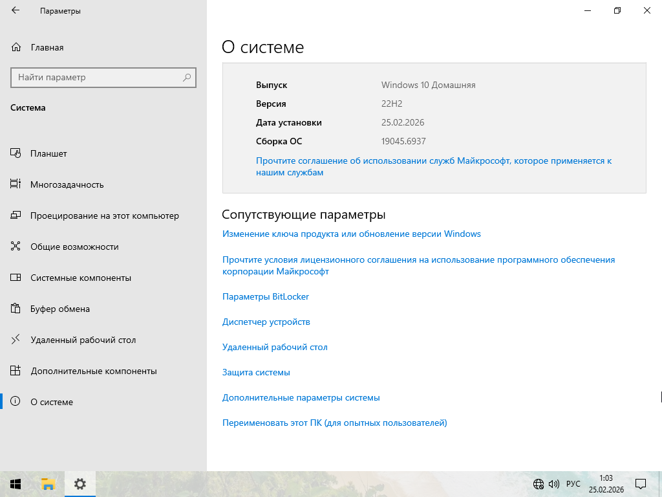Launch Диспетчер устройств link
662x497 pixels.
click(x=266, y=322)
